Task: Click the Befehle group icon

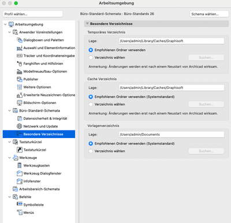Action: tap(15, 197)
